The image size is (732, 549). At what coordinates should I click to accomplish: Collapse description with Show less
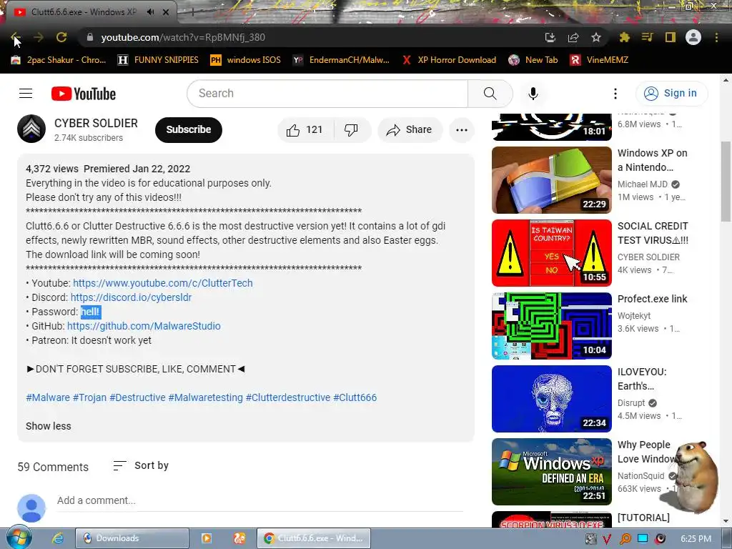(49, 426)
